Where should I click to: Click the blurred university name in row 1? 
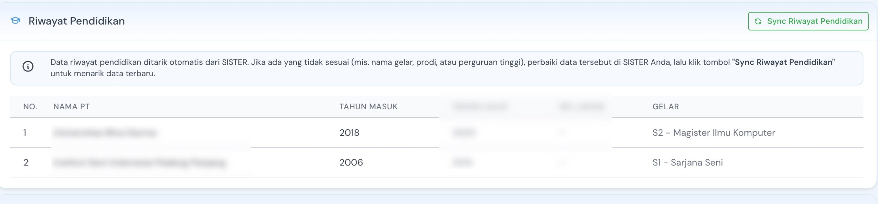click(x=105, y=133)
